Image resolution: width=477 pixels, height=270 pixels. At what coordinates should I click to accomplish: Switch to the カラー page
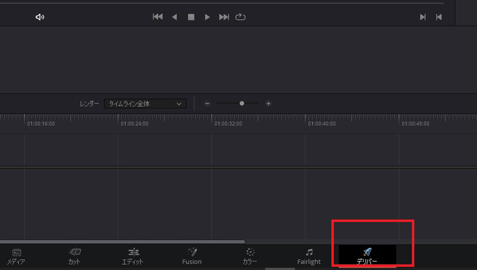click(250, 256)
